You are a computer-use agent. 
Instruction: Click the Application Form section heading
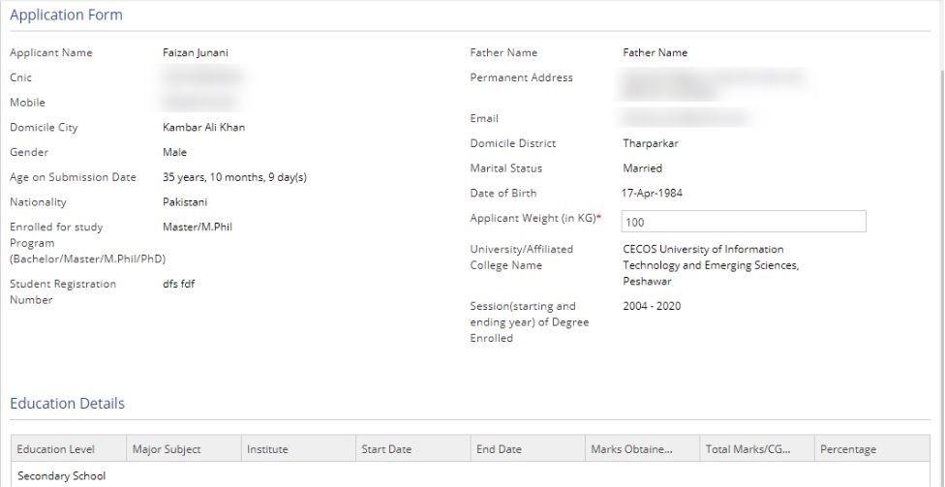coord(66,15)
